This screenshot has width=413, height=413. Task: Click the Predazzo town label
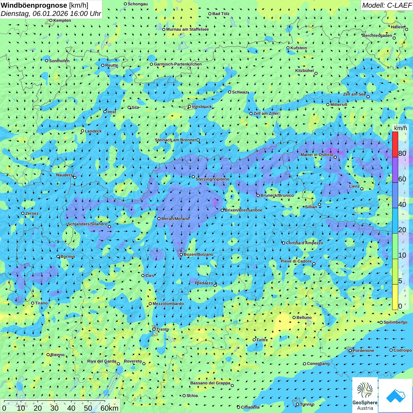(204, 283)
